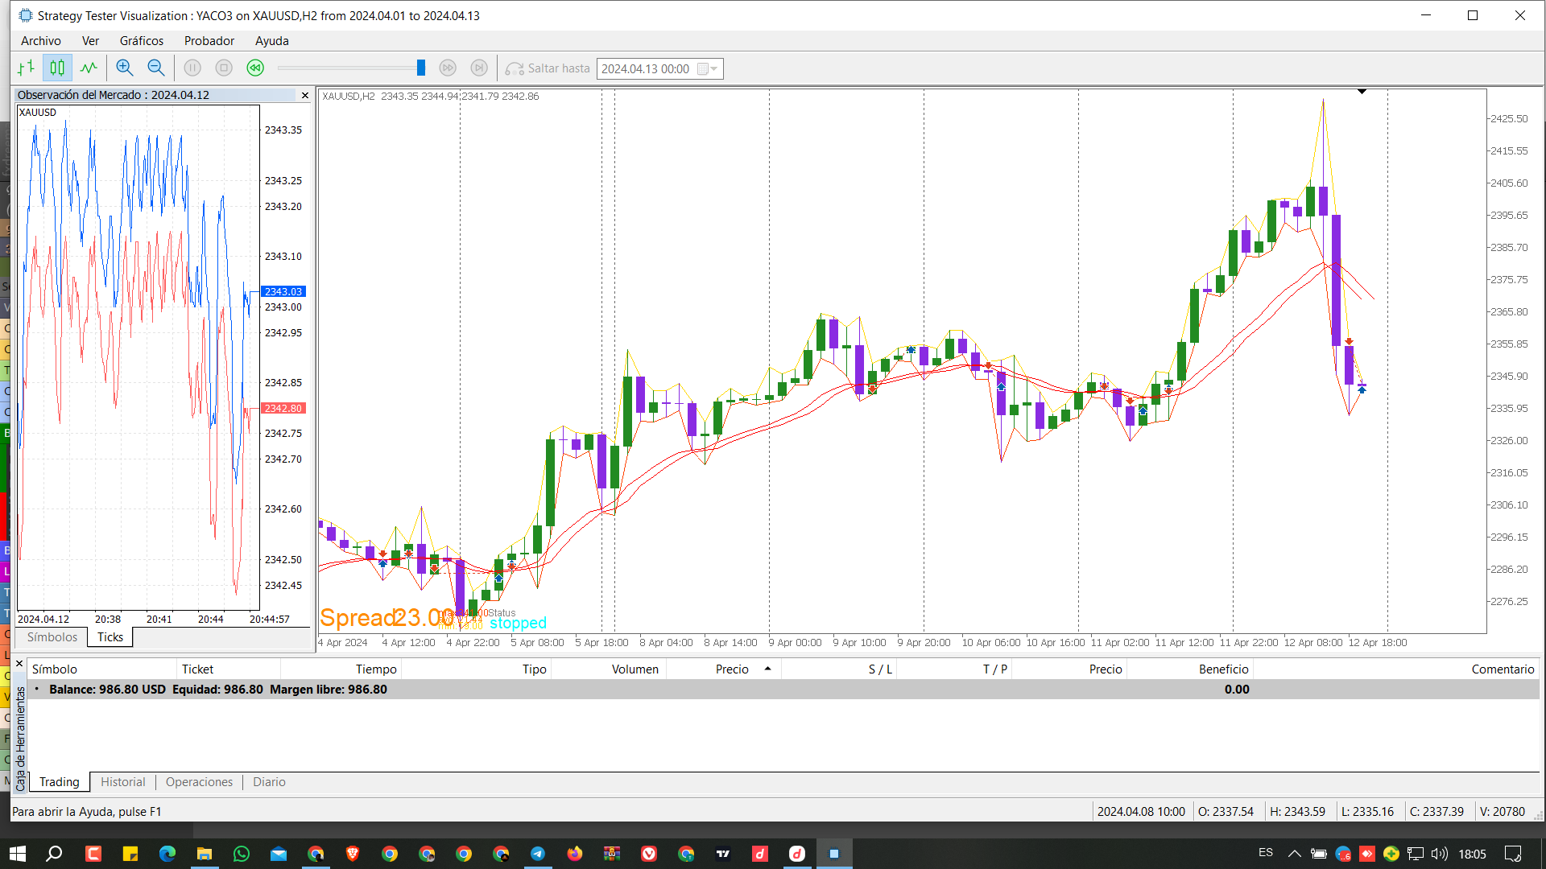Open the Saltar hasta date calendar dropdown
The width and height of the screenshot is (1546, 869).
point(708,69)
